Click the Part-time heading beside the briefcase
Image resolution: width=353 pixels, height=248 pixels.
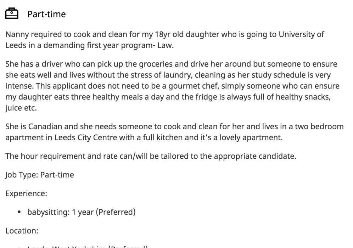coord(46,14)
